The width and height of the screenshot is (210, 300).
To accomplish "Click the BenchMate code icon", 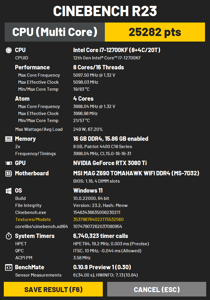I will 8,267.
